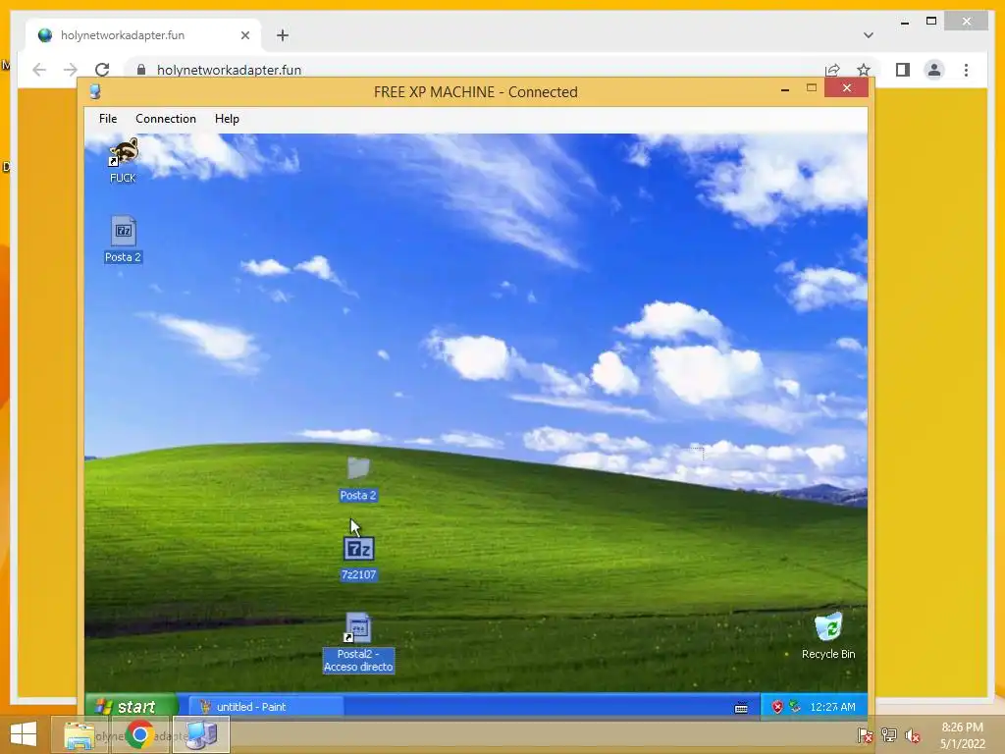Maximize the FREE XP MACHINE window
The height and width of the screenshot is (754, 1005).
(x=812, y=88)
